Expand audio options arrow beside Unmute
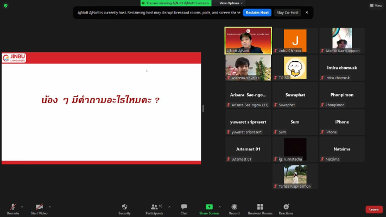This screenshot has width=386, height=217. click(22, 207)
